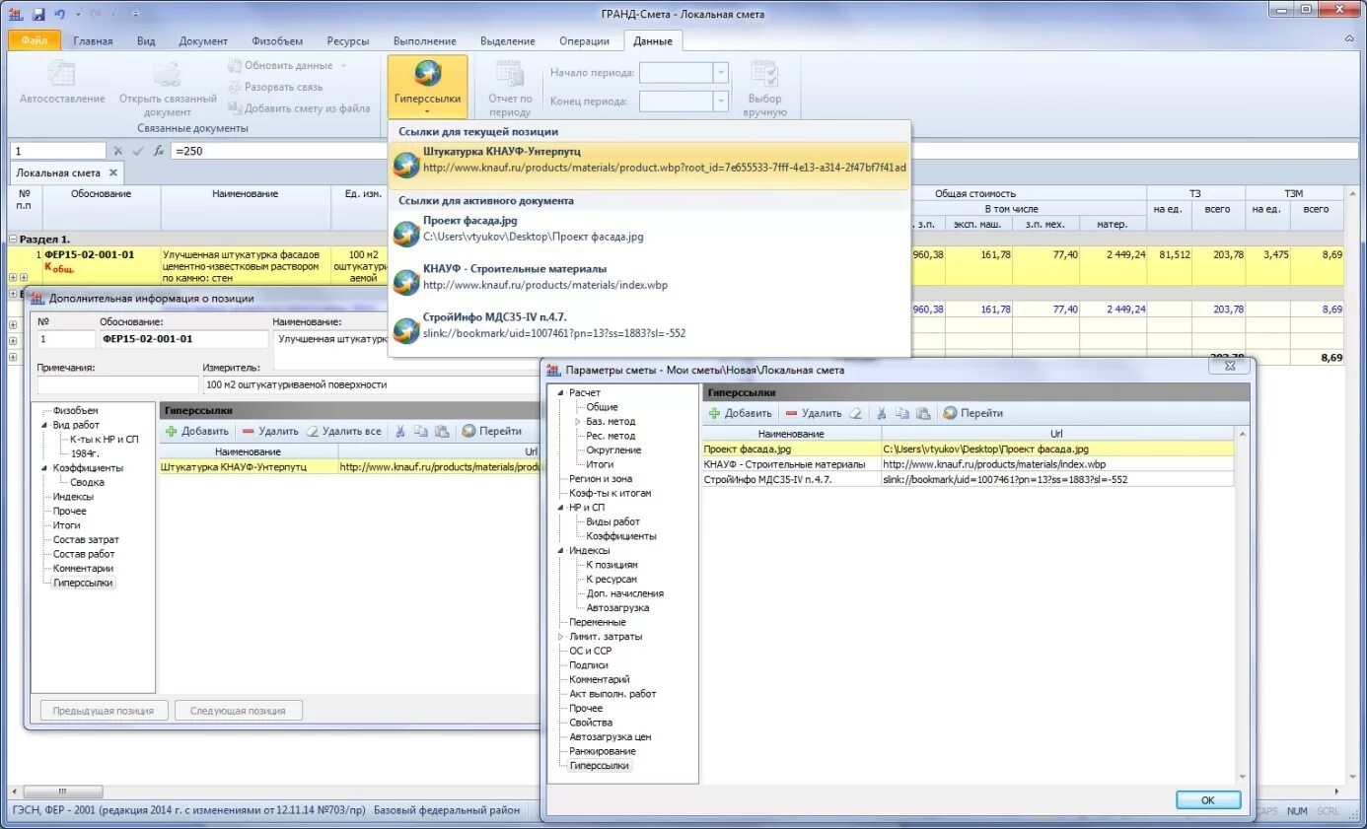1367x829 pixels.
Task: Open the Конец периода dropdown
Action: pos(721,101)
